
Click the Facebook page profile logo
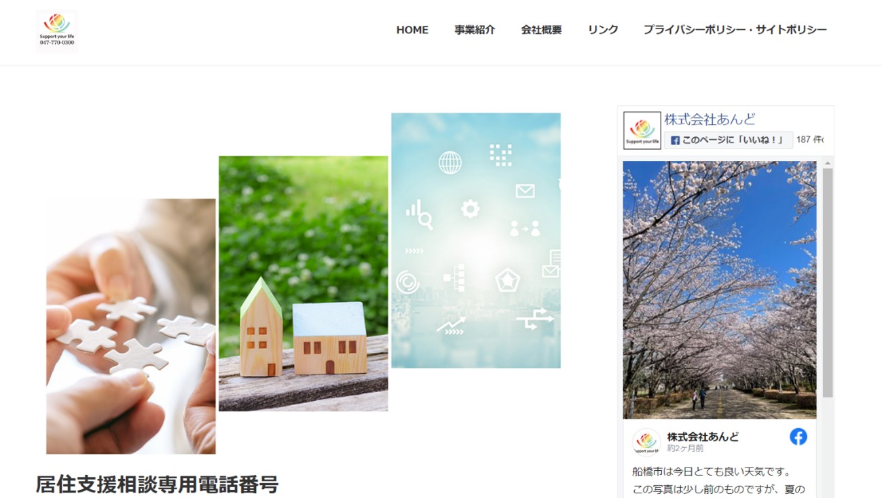pyautogui.click(x=642, y=130)
